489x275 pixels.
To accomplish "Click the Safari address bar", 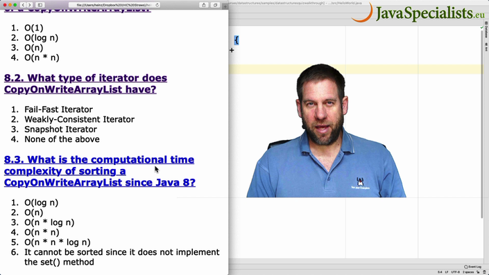I will tap(114, 5).
